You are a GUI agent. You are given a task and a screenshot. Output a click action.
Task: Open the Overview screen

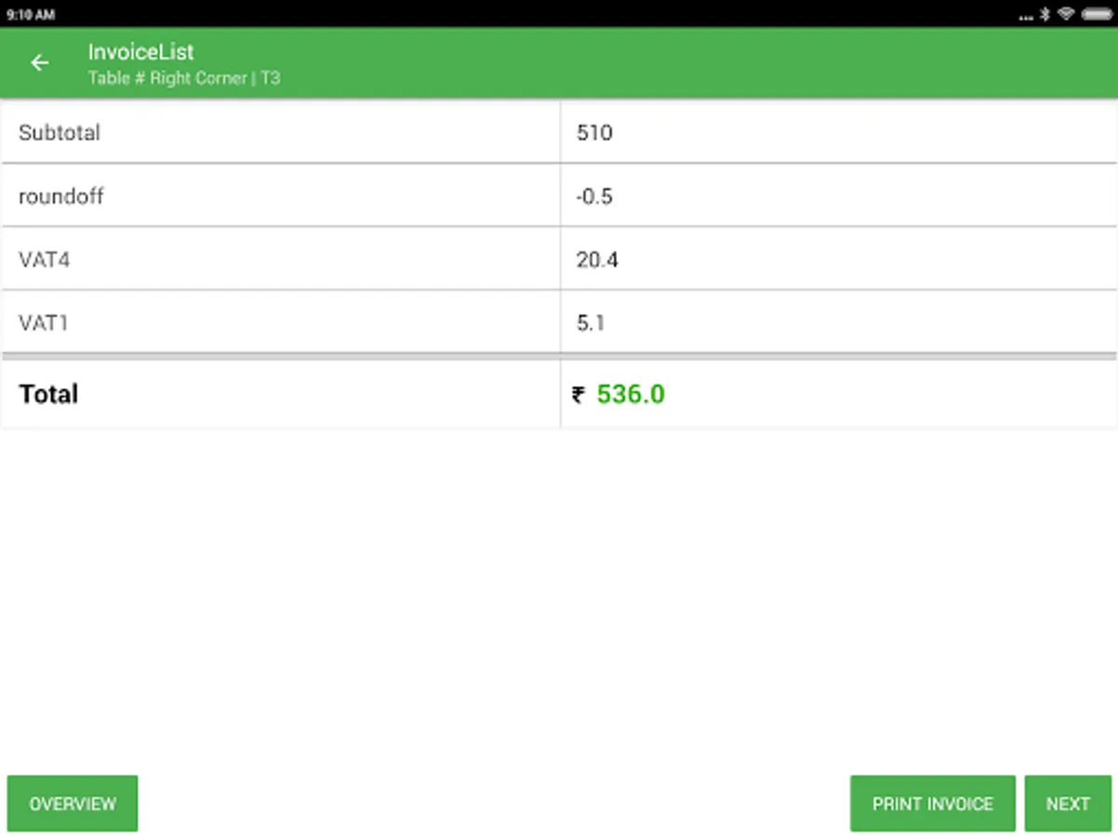tap(73, 804)
